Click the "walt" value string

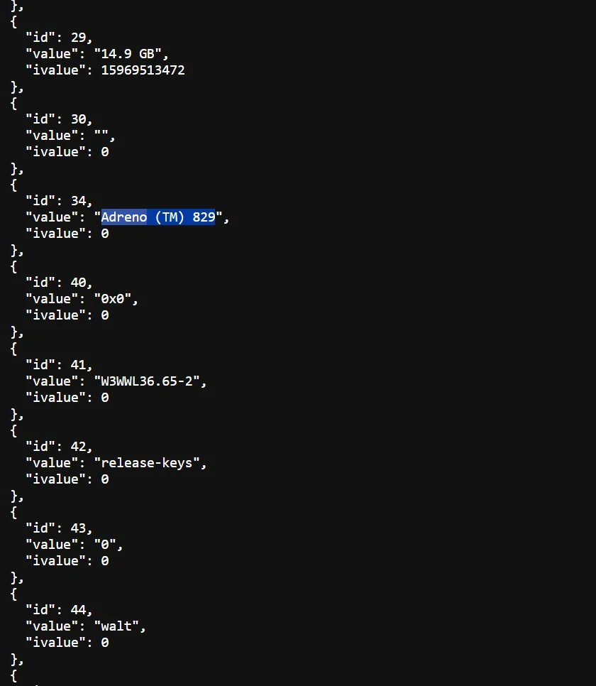(x=117, y=626)
